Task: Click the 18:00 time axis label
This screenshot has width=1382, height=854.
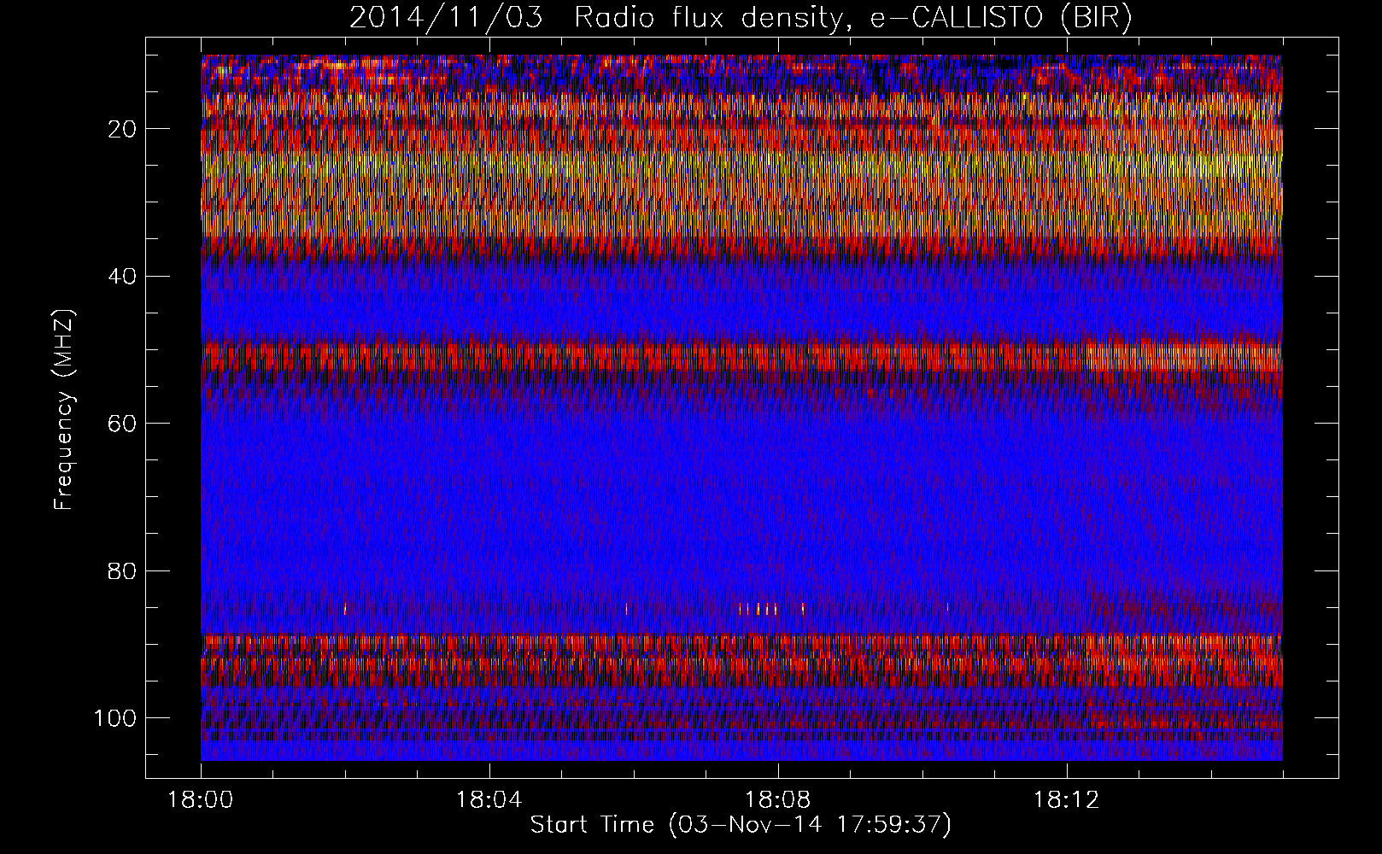Action: tap(201, 800)
